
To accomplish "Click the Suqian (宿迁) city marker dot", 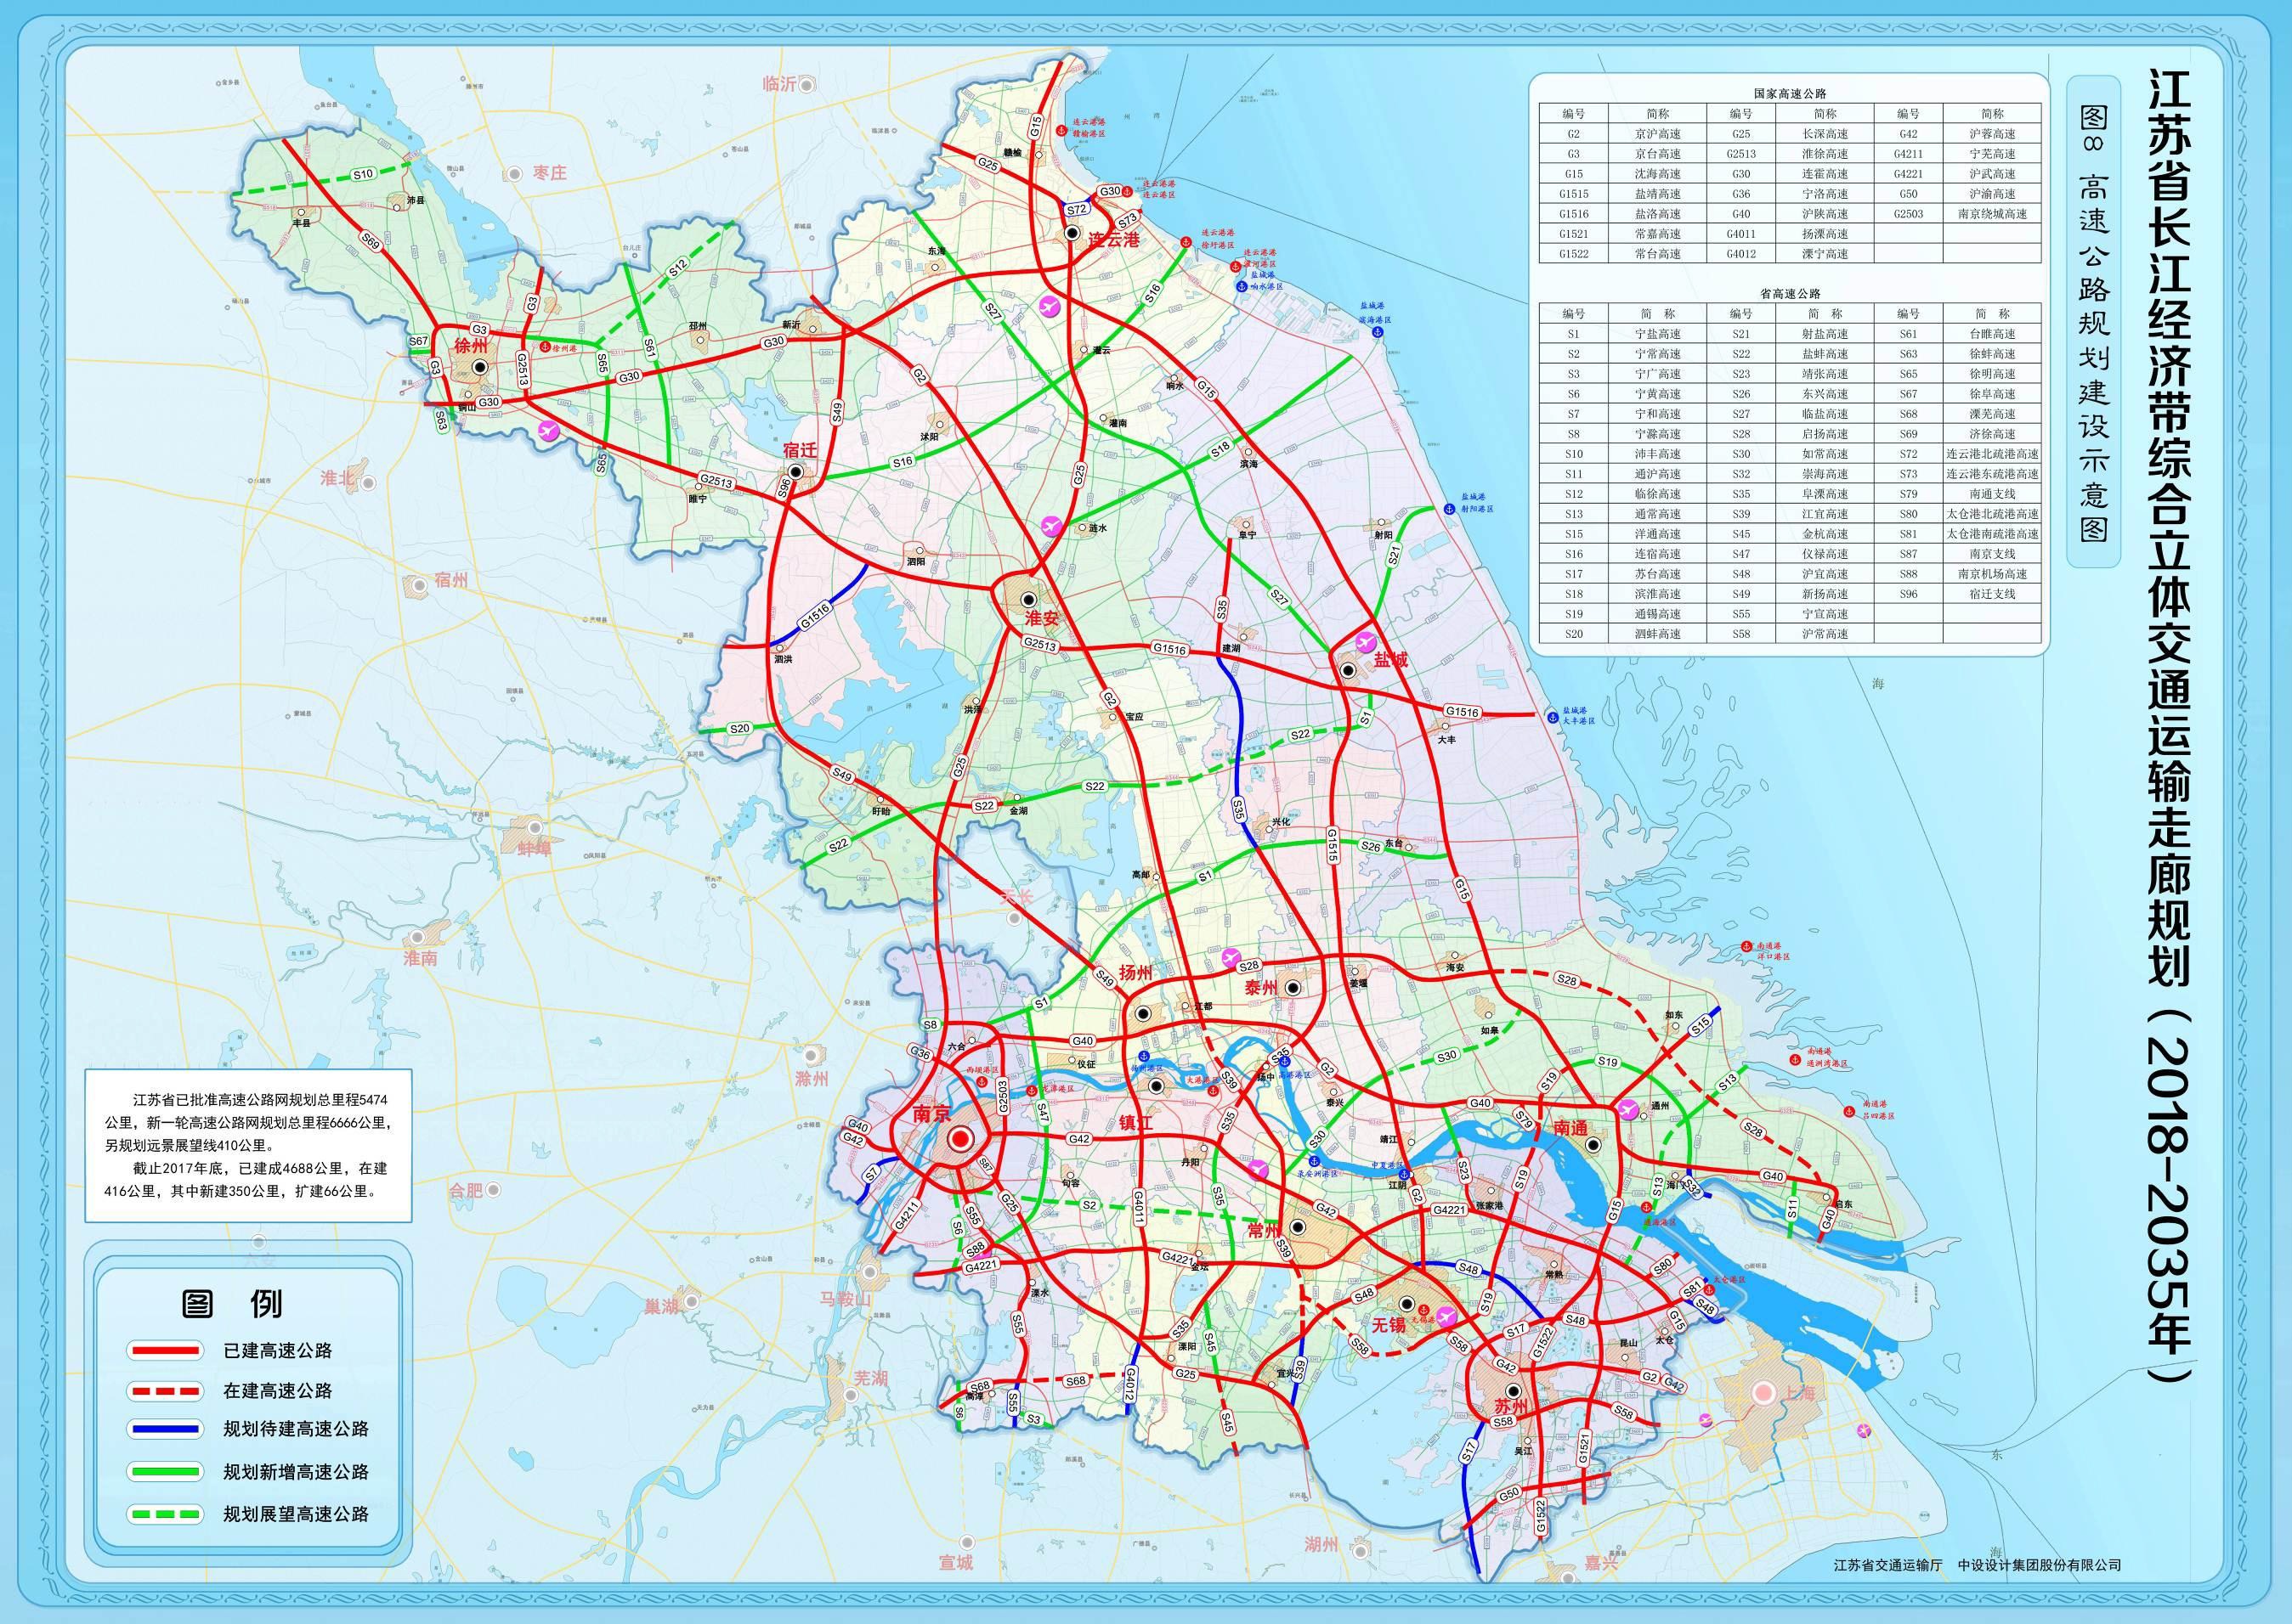I will pos(795,472).
